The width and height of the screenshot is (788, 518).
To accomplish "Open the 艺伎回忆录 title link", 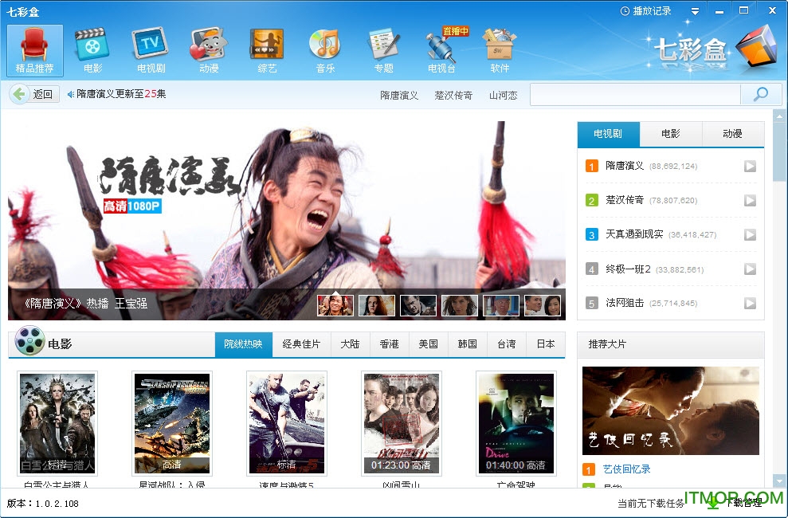I will (627, 469).
